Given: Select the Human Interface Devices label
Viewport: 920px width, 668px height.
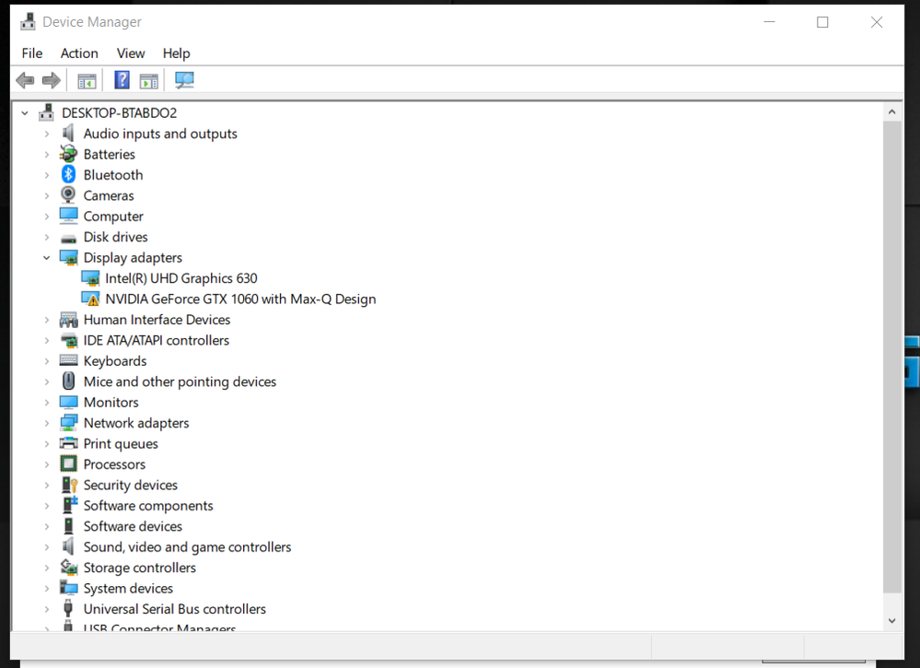Looking at the screenshot, I should coord(157,320).
